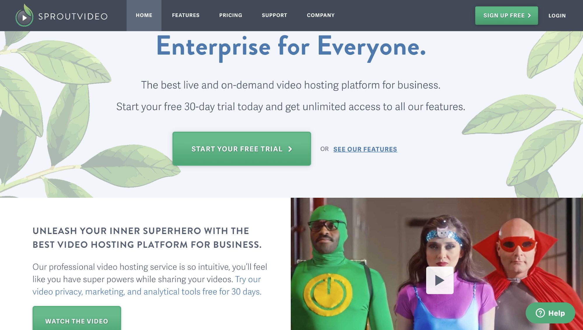The height and width of the screenshot is (330, 583).
Task: Click Start Your Free Trial button
Action: pos(241,149)
